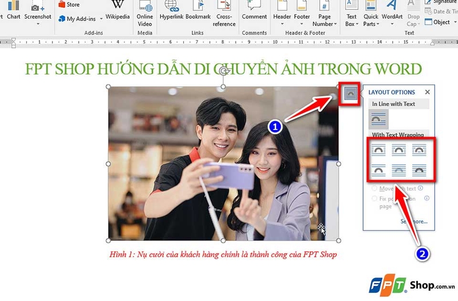Add a new Comment
458x301 pixels.
click(254, 11)
